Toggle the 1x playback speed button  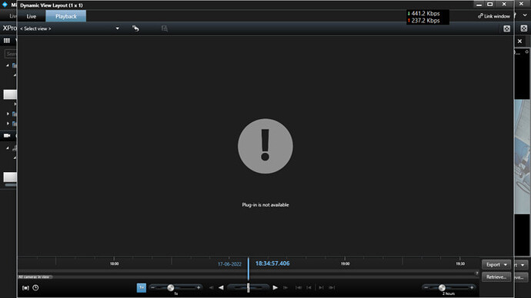coord(142,287)
